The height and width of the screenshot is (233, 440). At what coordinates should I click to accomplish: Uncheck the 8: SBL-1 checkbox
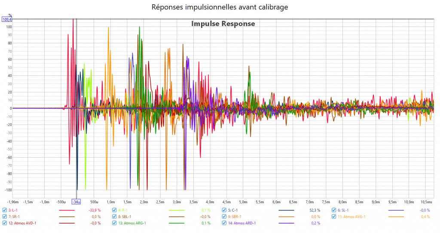click(114, 217)
